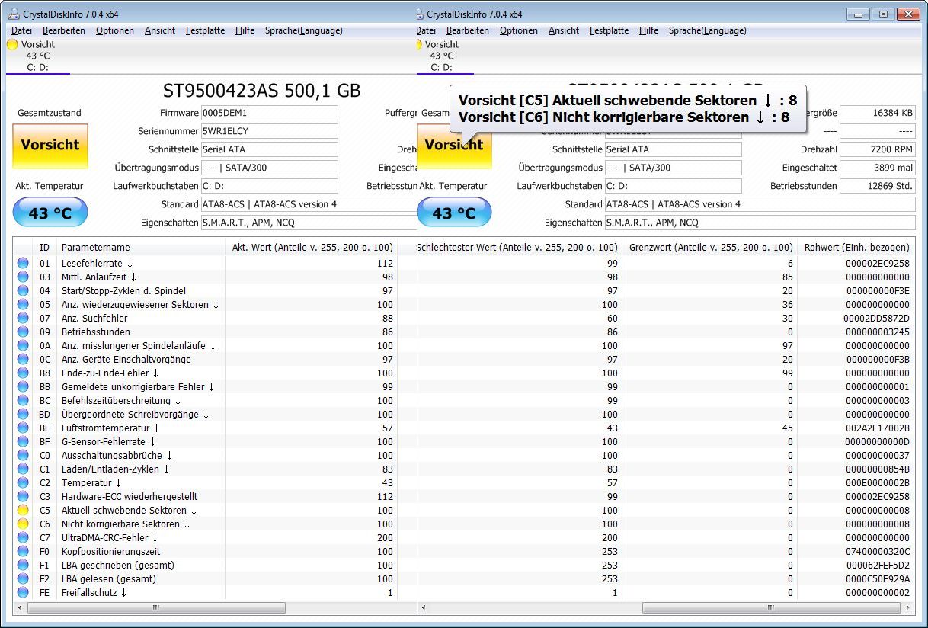
Task: Click the raw value 0000C50E929A
Action: point(877,579)
